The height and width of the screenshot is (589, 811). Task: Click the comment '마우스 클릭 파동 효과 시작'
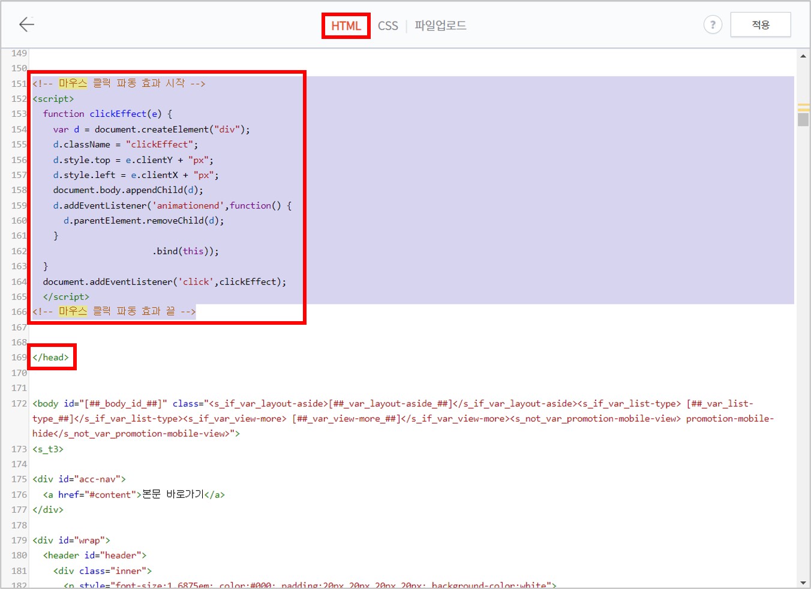(x=119, y=83)
